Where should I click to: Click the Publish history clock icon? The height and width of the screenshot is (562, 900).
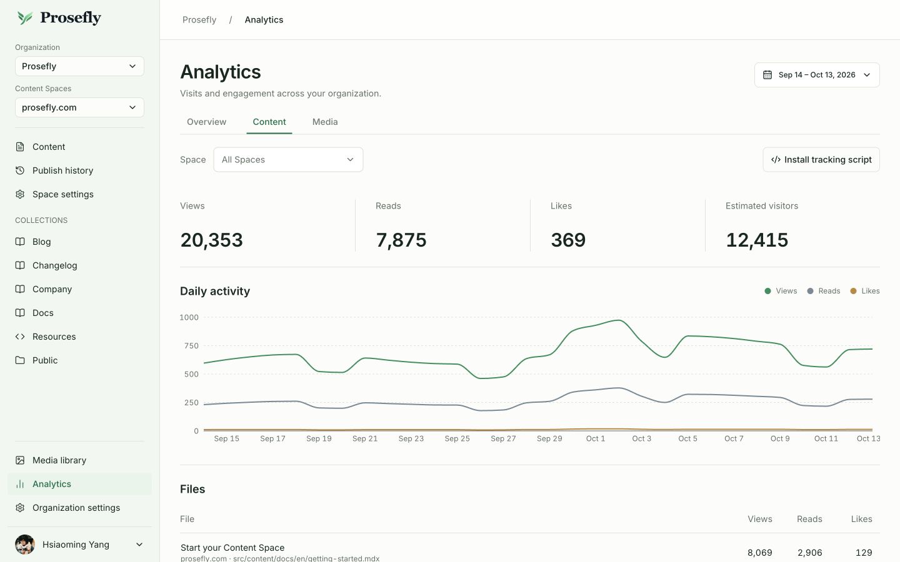20,170
